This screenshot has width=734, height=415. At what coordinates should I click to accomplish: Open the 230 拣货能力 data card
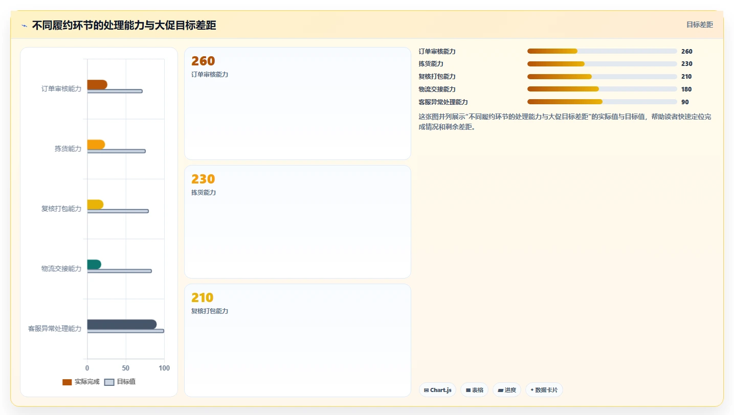pyautogui.click(x=298, y=222)
